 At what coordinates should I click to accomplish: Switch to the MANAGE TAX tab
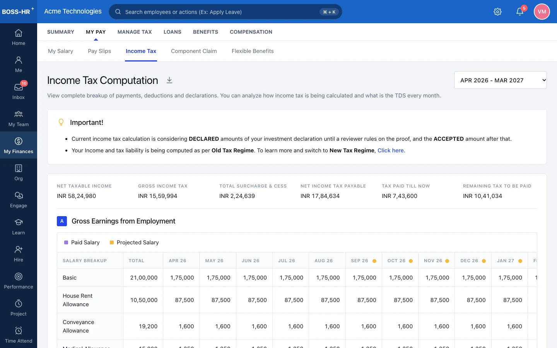135,32
